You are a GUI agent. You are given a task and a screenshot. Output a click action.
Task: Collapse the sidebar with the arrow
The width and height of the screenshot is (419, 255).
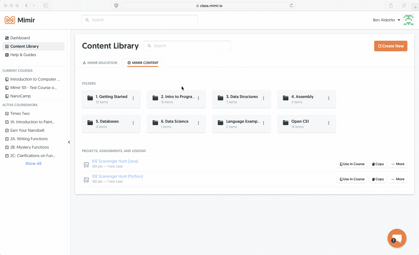point(69,142)
